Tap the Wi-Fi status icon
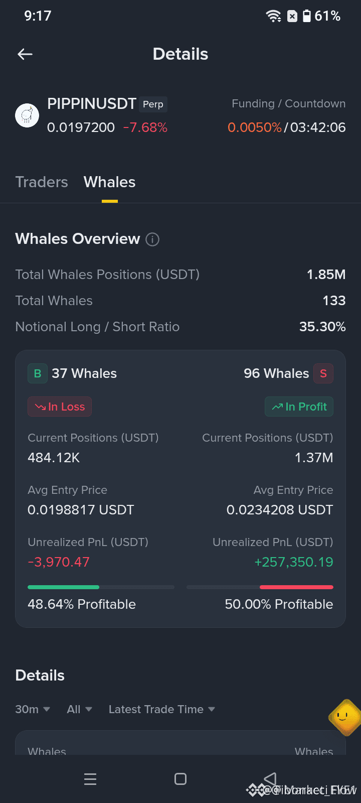Image resolution: width=361 pixels, height=803 pixels. [x=274, y=16]
